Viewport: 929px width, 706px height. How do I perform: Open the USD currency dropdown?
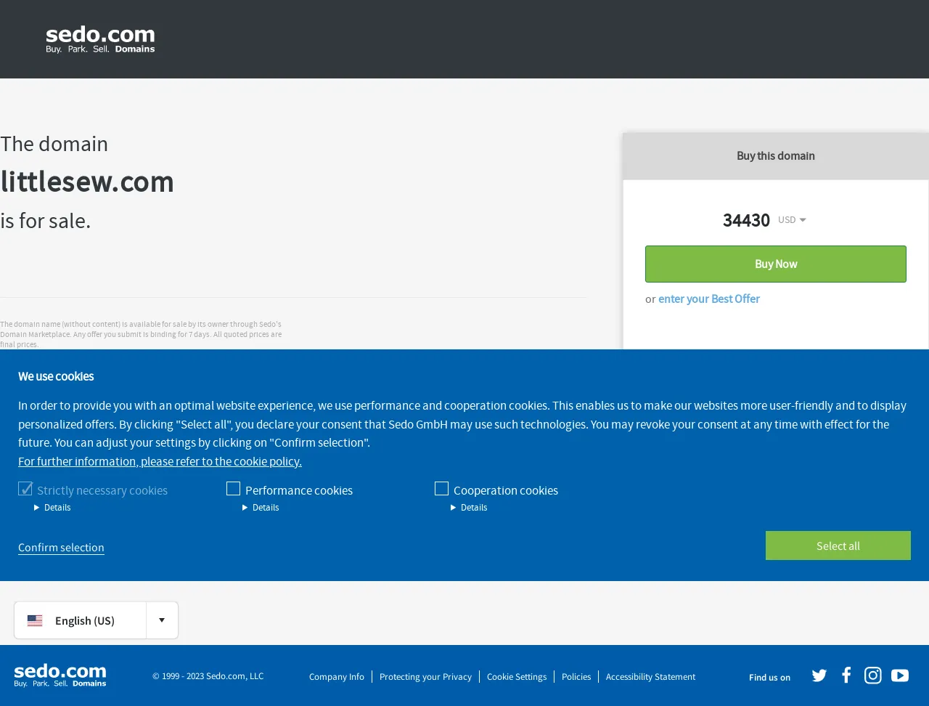[x=792, y=220]
